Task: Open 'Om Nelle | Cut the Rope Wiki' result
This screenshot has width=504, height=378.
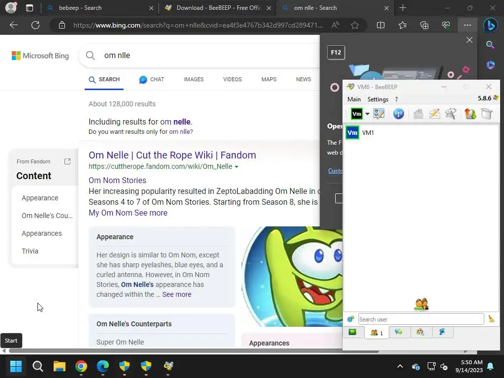Action: tap(172, 155)
